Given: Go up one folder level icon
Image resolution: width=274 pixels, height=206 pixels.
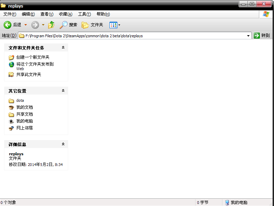Looking at the screenshot, I should coord(51,25).
